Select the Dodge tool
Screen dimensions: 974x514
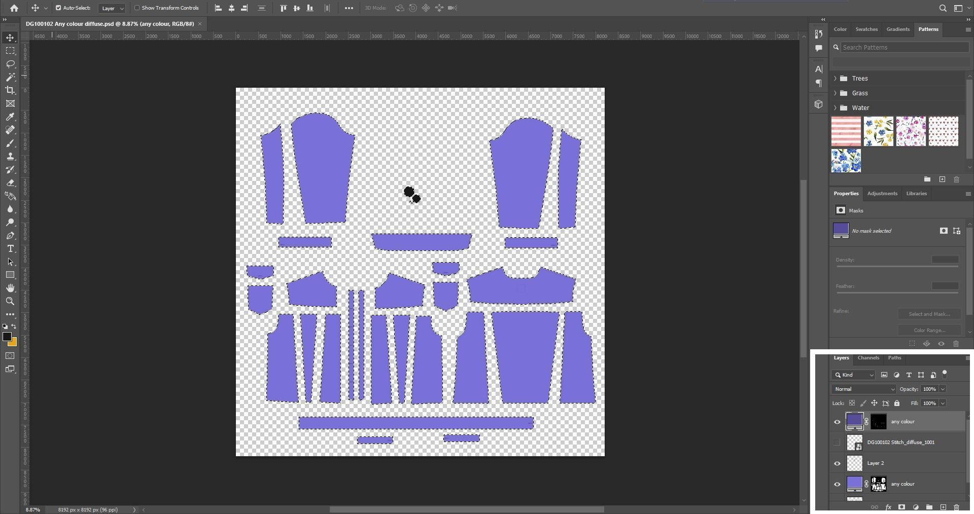tap(10, 222)
